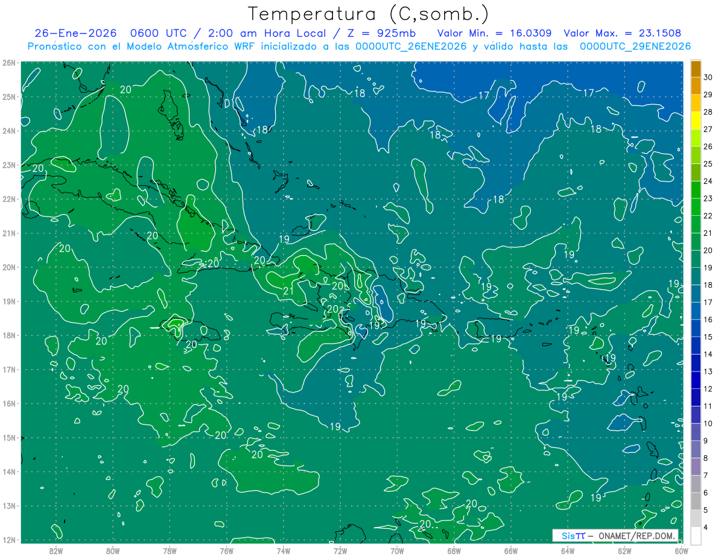The height and width of the screenshot is (559, 724).
Task: Select the 22N latitude axis label
Action: tap(9, 199)
